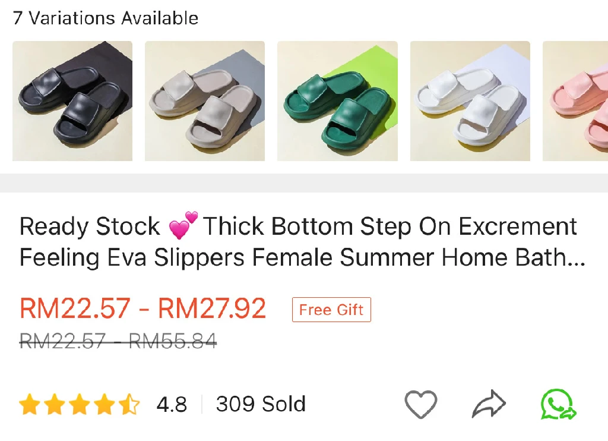Screen dimensions: 608x441
Task: Select the grey slippers variation
Action: [205, 101]
